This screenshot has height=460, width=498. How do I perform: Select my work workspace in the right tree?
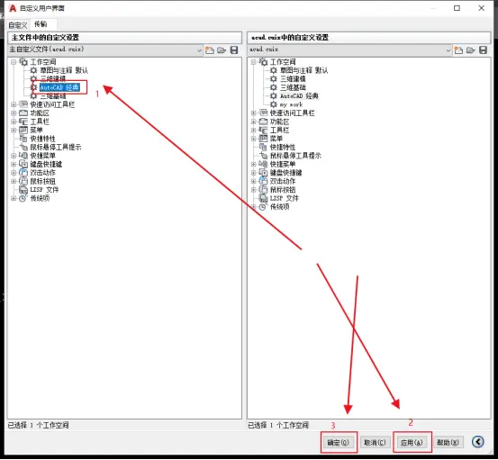[x=291, y=104]
